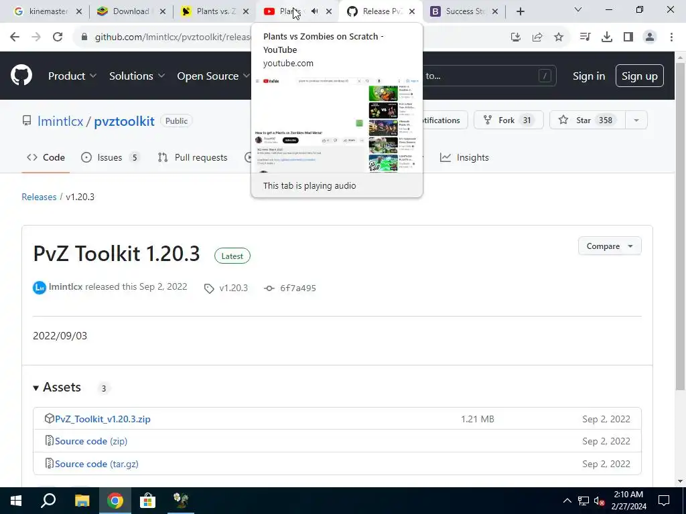This screenshot has height=514, width=686.
Task: Click the Star 358 button
Action: pos(588,120)
